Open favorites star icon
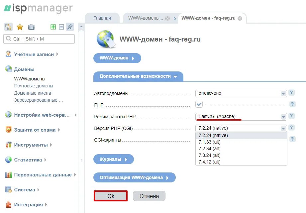 pos(20,27)
